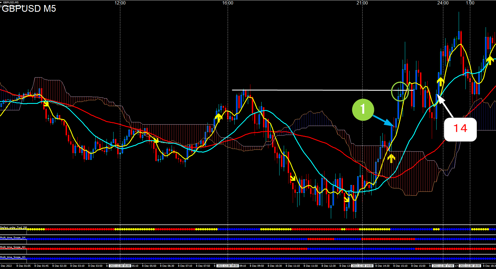The height and width of the screenshot is (269, 496).
Task: Click the 8 Dec 03:50 axis label
Action: (95, 266)
